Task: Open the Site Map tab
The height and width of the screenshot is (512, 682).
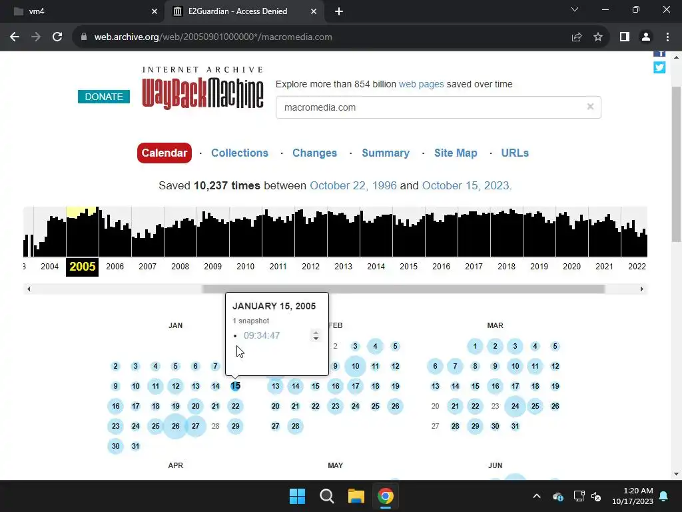Action: tap(456, 153)
